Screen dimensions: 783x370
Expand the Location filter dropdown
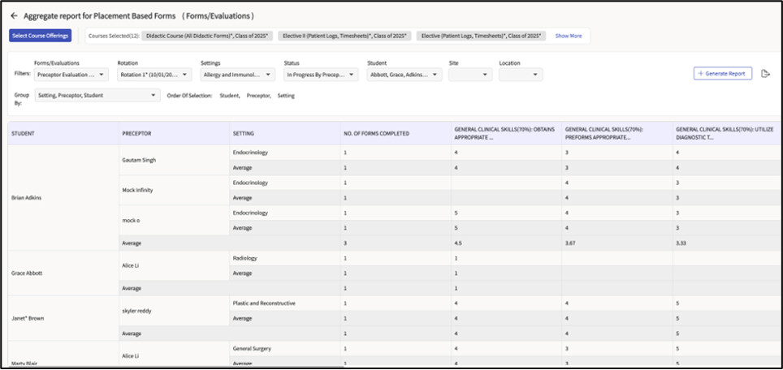[521, 75]
